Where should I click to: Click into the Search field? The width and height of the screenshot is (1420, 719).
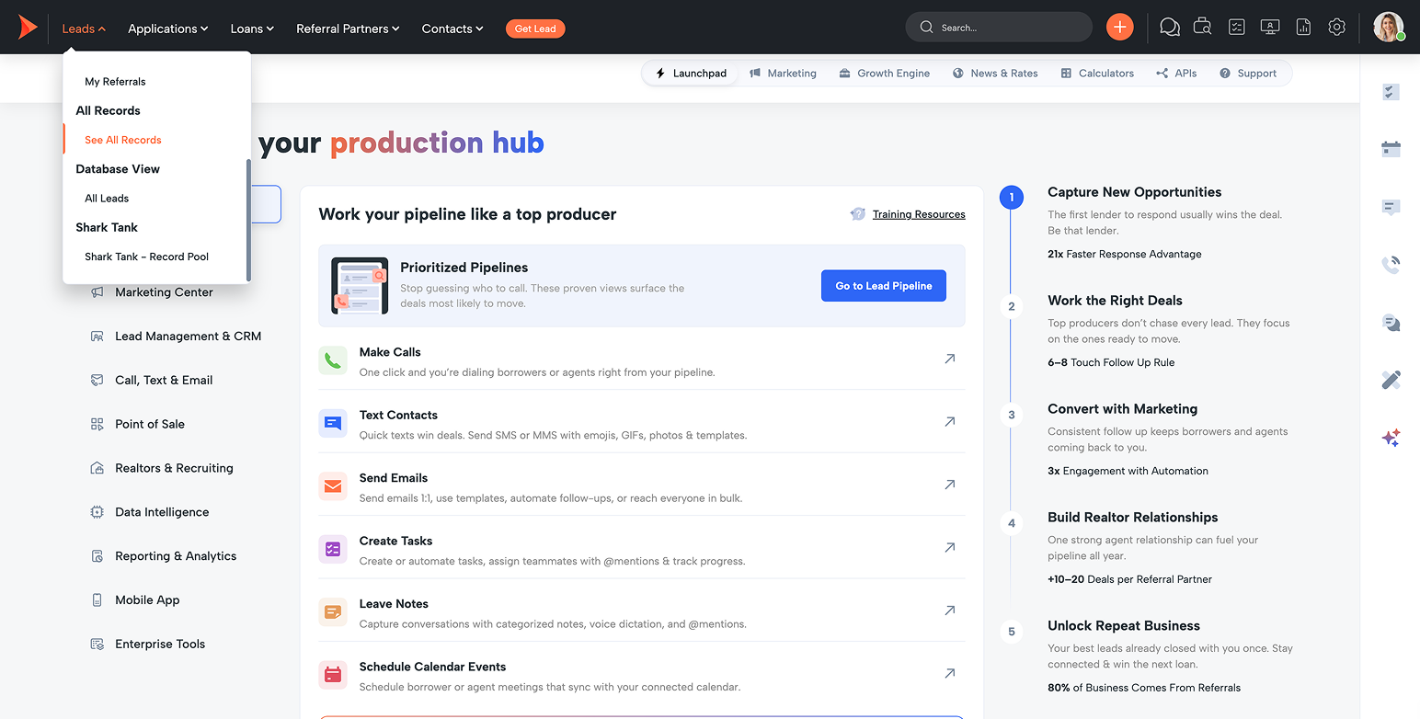coord(999,28)
